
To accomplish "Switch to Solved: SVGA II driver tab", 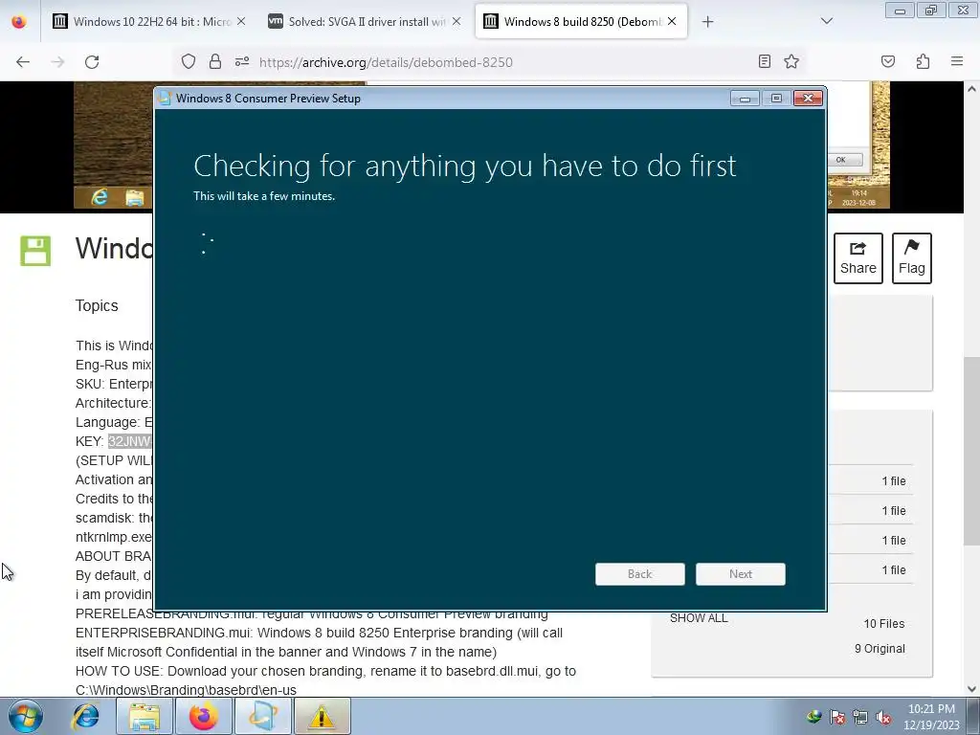I will (364, 22).
